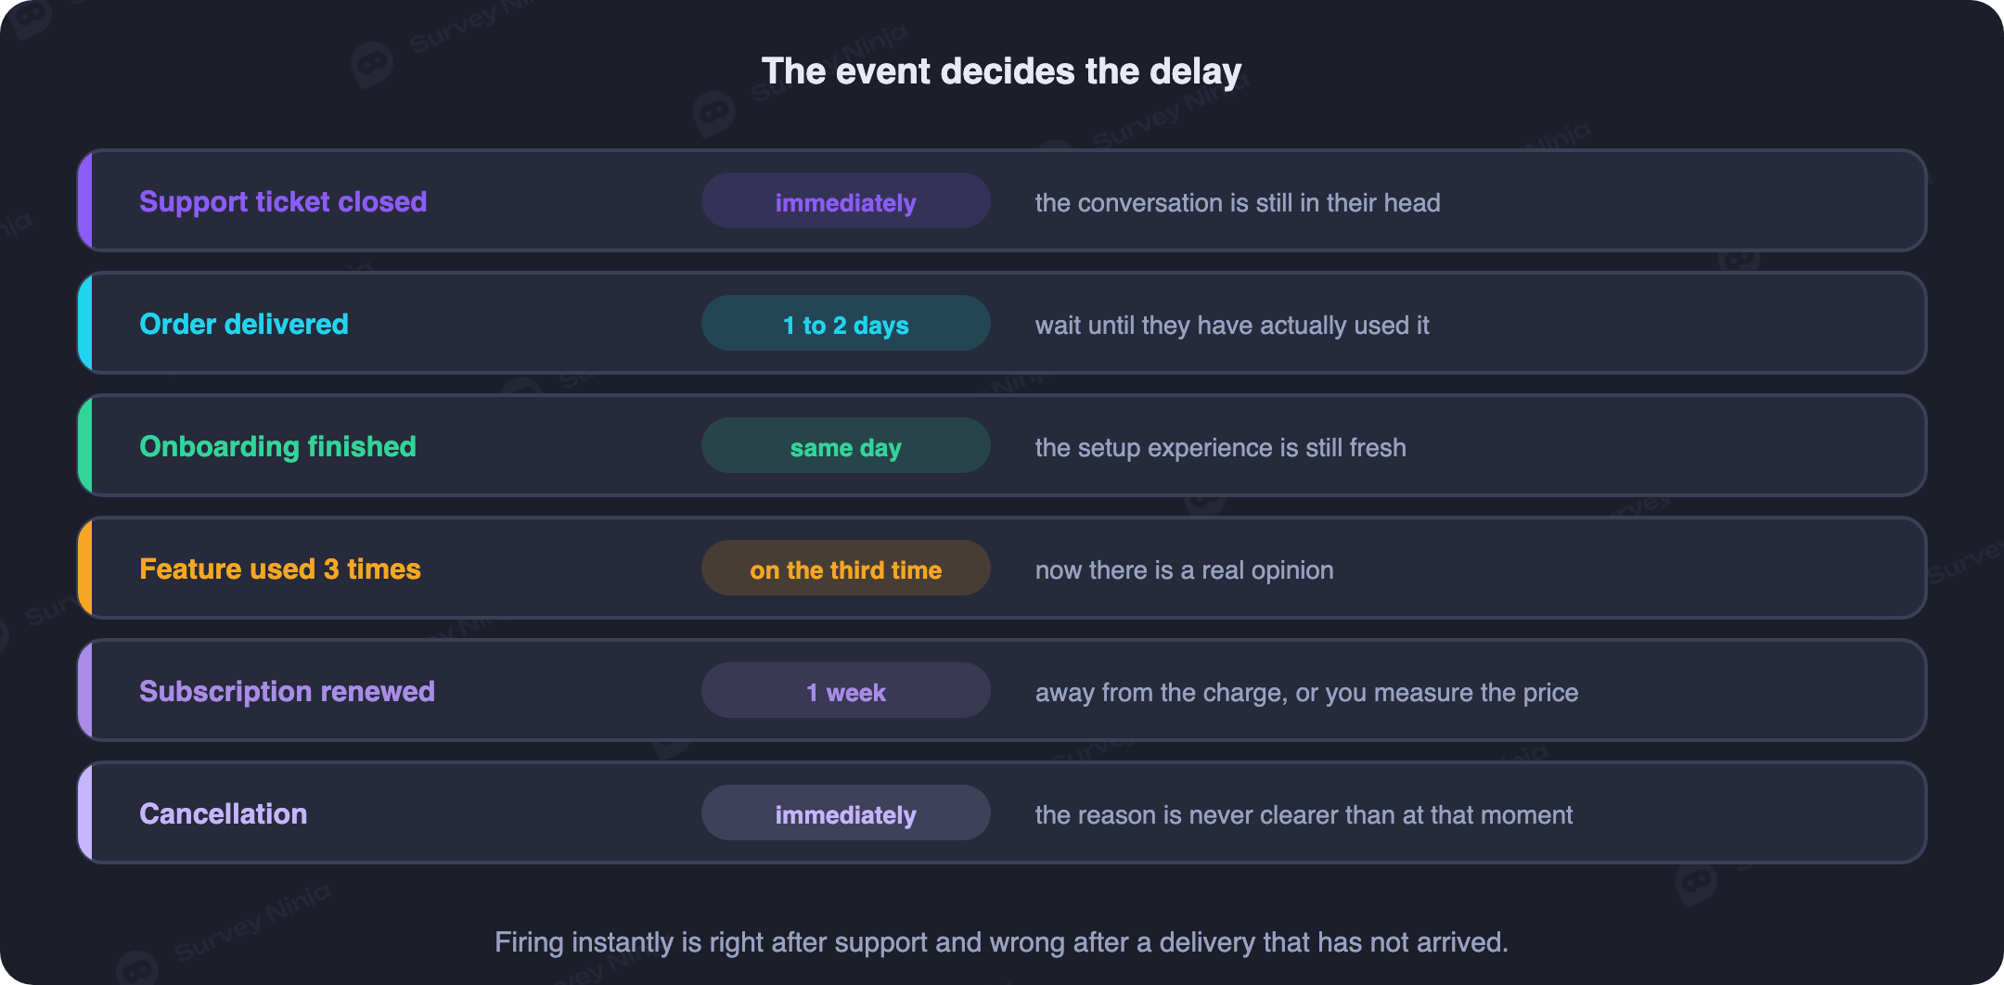Select the '1 week' delay badge
Image resolution: width=2004 pixels, height=985 pixels.
coord(845,691)
